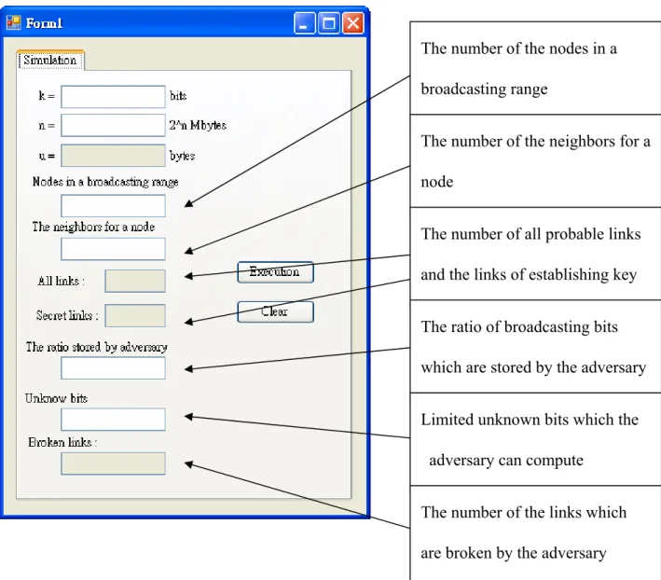Maximize the Form1 window
The width and height of the screenshot is (661, 580).
[329, 22]
